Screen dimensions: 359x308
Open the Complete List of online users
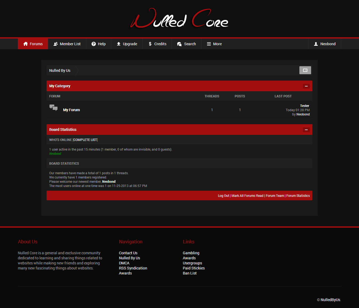coord(85,140)
